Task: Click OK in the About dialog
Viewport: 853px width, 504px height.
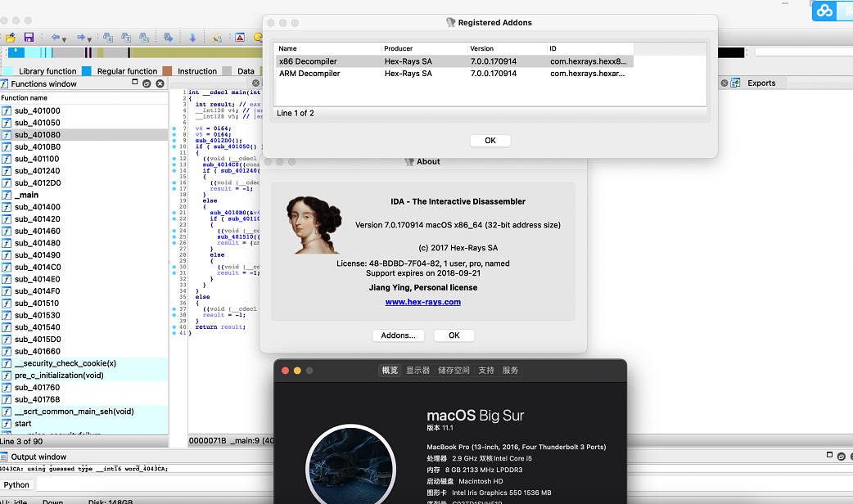Action: tap(454, 335)
